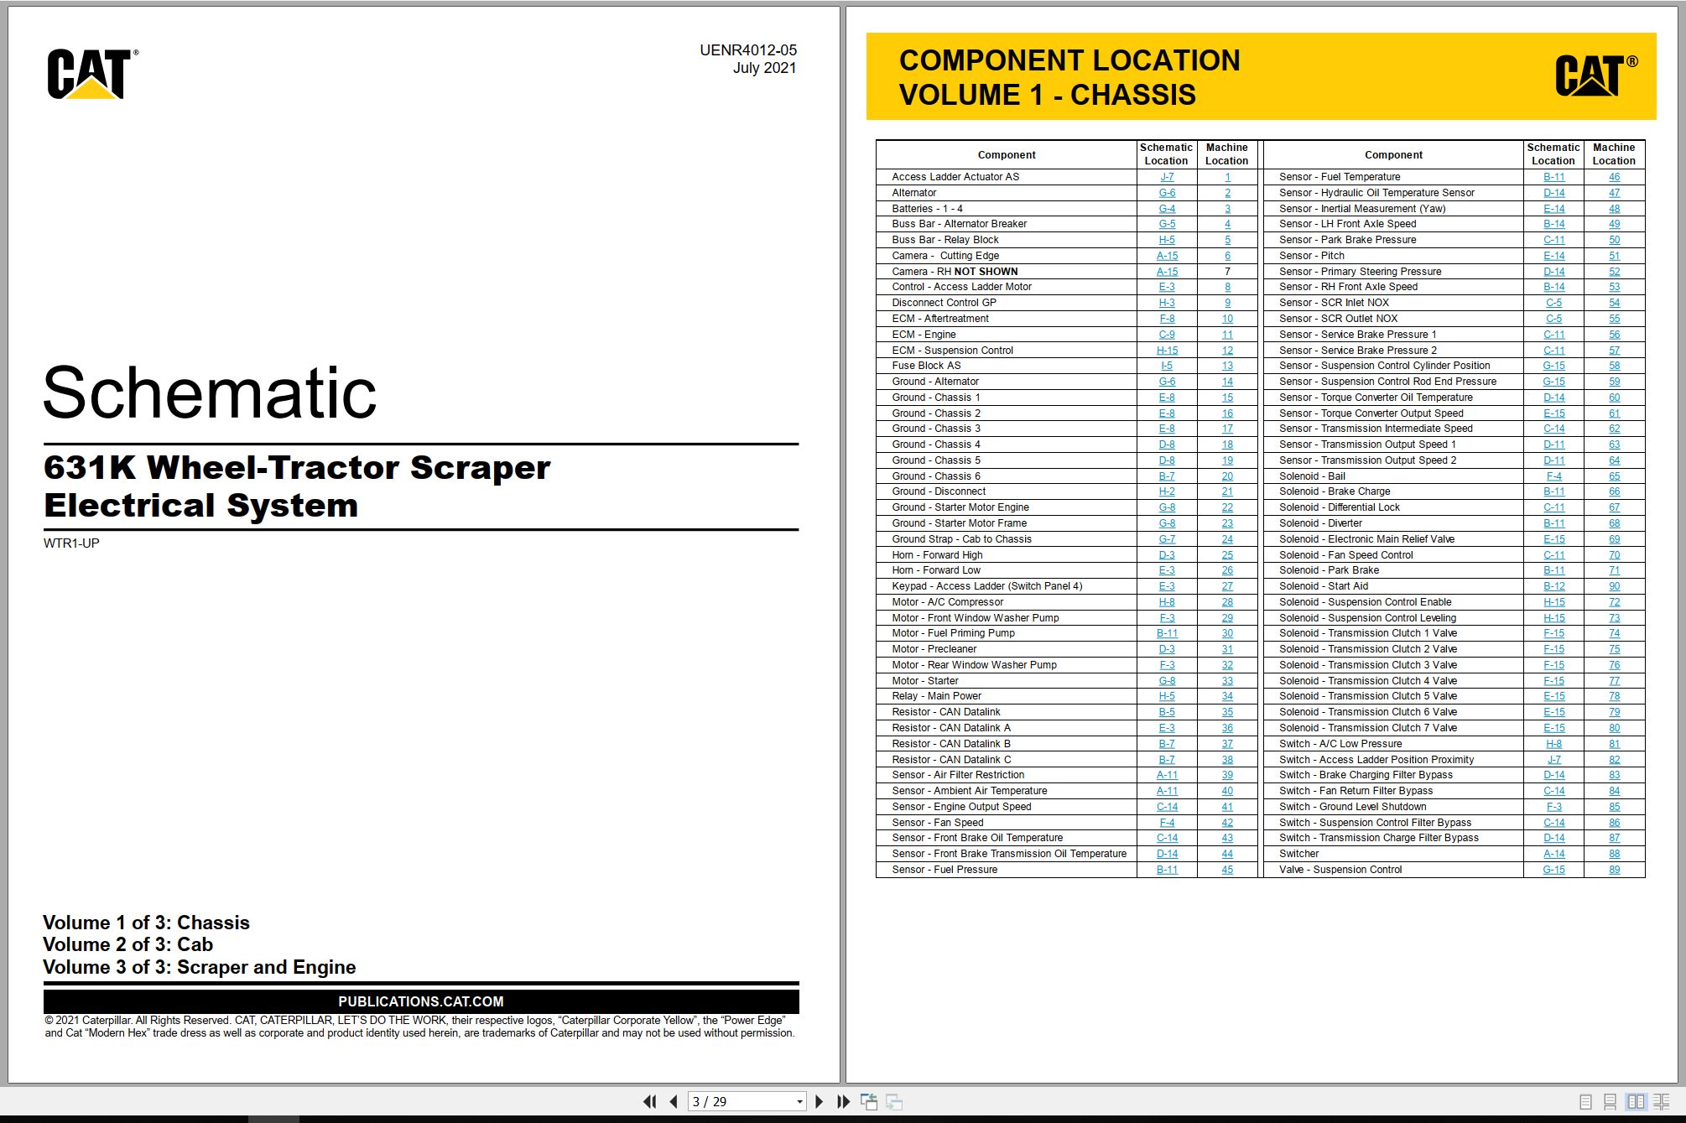
Task: Open machine location 4 for Alternator Breaker buss bar
Action: [1227, 224]
